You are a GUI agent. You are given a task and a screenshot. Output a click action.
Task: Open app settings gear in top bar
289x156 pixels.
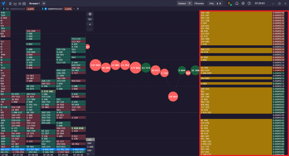pyautogui.click(x=243, y=3)
